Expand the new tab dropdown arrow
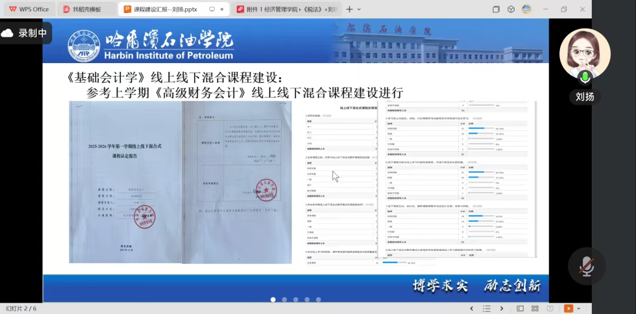The width and height of the screenshot is (636, 314). [x=361, y=9]
